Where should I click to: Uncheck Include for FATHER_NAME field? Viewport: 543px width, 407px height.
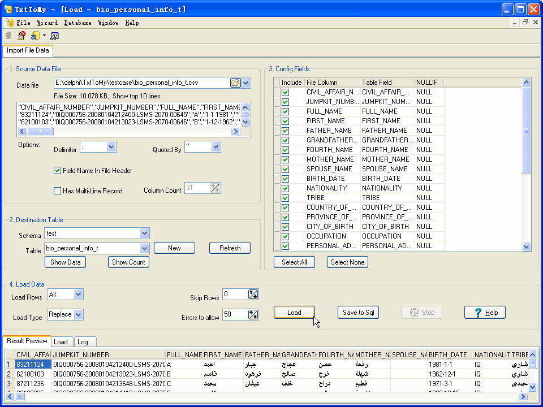point(285,131)
